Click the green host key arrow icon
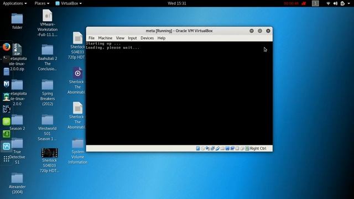354x199 pixels. click(x=247, y=148)
